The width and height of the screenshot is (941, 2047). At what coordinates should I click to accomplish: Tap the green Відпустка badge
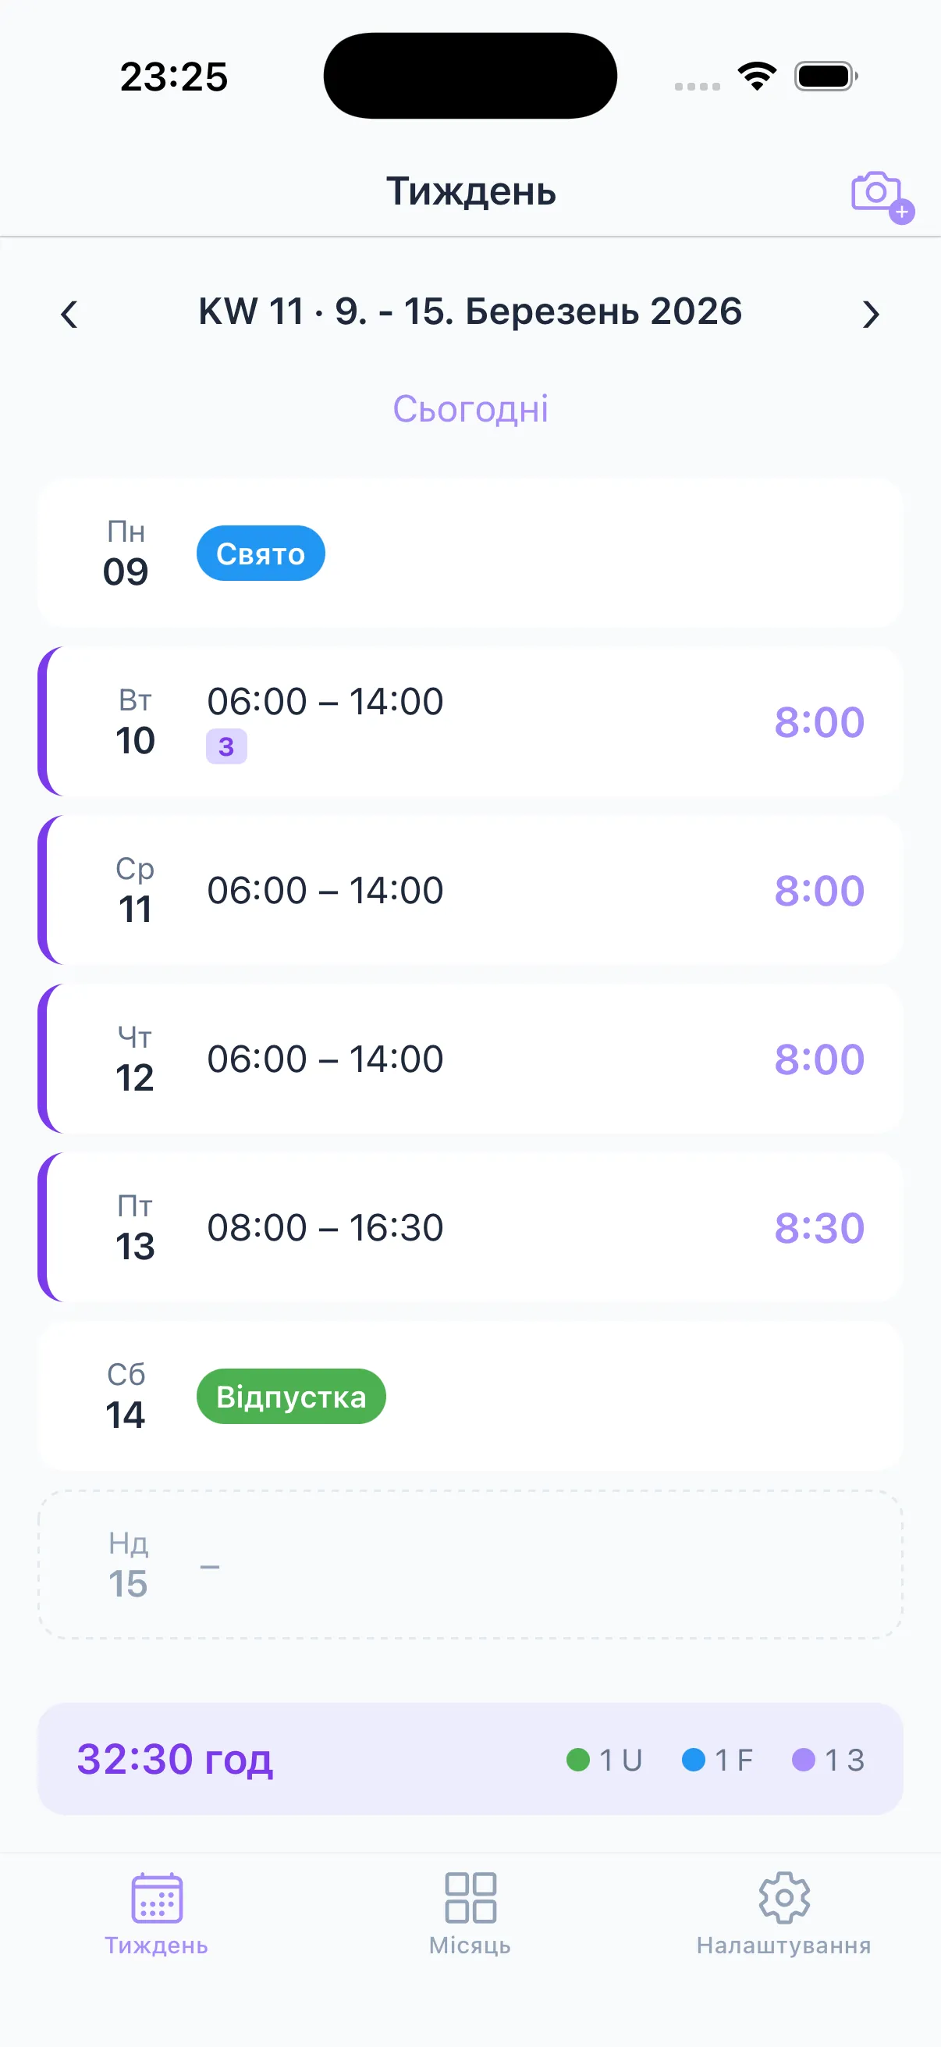[290, 1396]
